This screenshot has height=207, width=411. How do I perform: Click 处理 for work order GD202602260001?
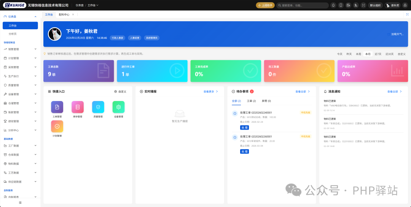pyautogui.click(x=244, y=152)
